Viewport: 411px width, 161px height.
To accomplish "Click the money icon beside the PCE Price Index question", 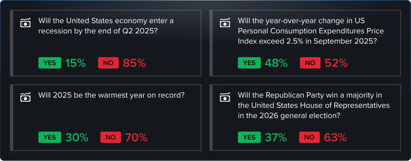I will point(225,23).
